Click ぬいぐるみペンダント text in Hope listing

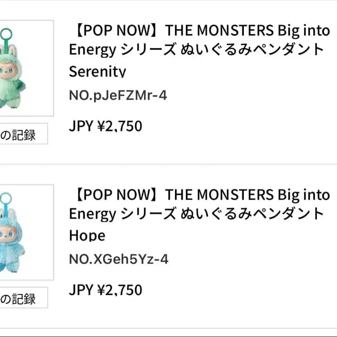[252, 214]
